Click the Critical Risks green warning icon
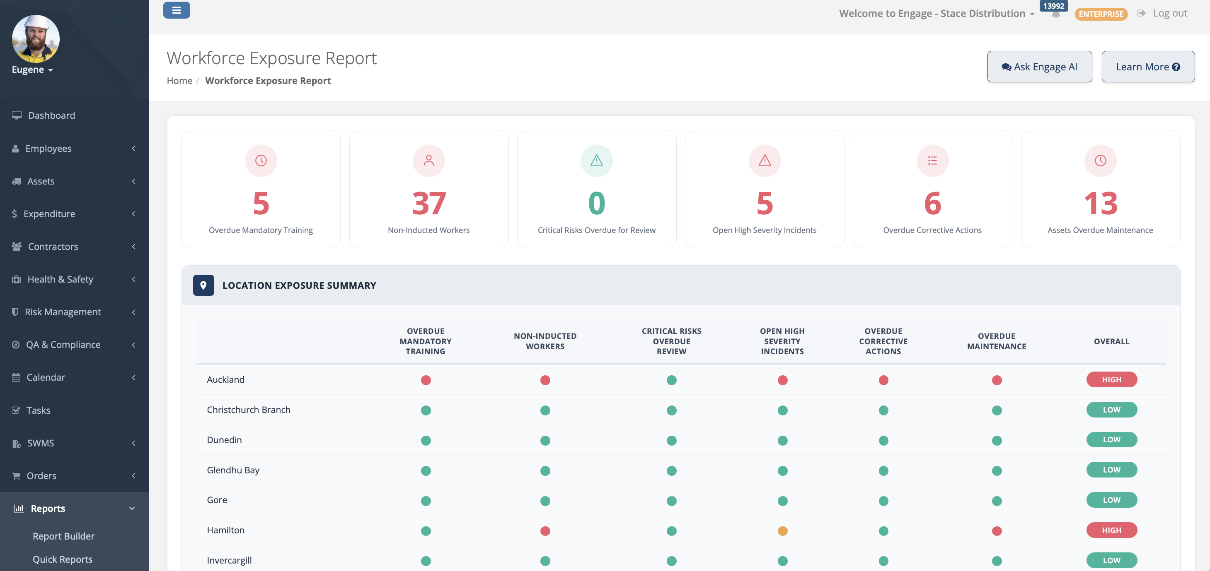The height and width of the screenshot is (571, 1210). [x=597, y=161]
